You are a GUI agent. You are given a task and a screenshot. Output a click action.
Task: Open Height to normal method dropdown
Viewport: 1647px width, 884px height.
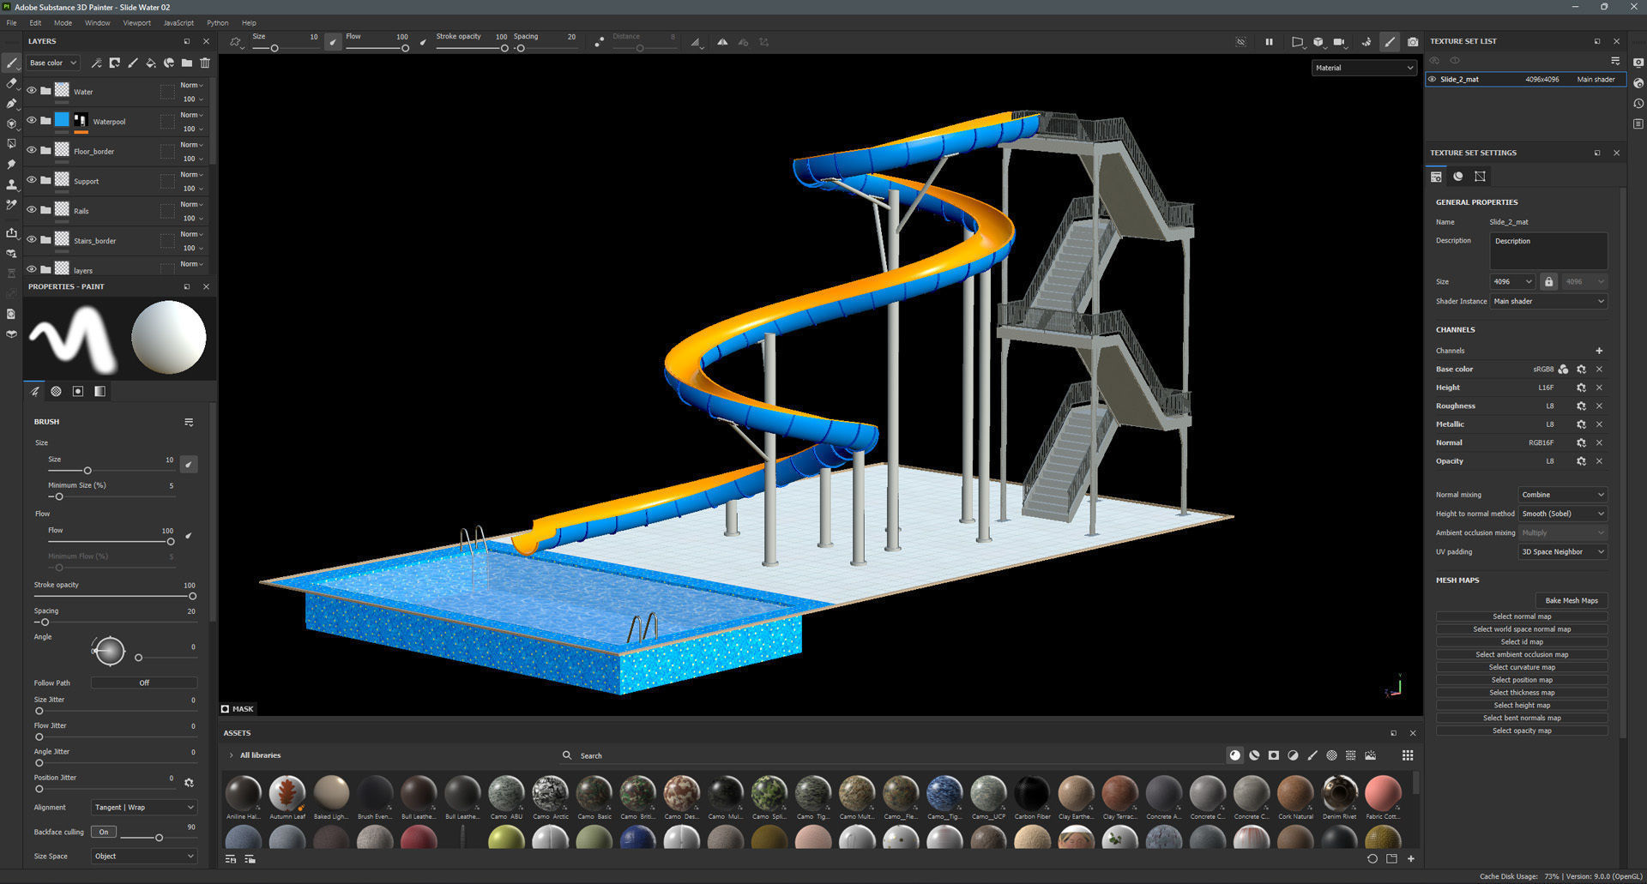(1562, 514)
